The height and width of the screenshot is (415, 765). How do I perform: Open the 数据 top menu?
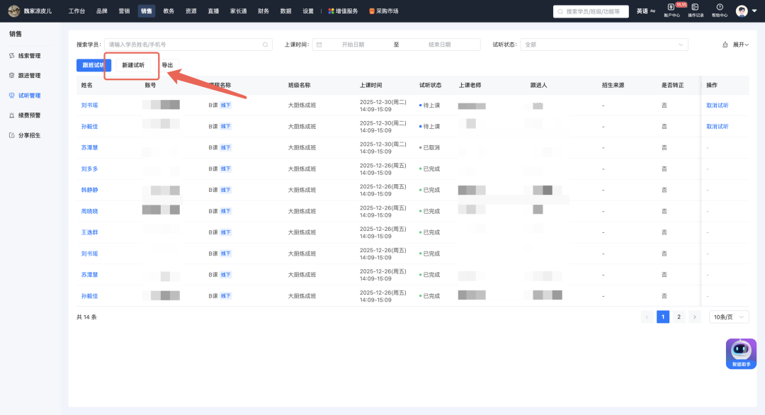[285, 11]
